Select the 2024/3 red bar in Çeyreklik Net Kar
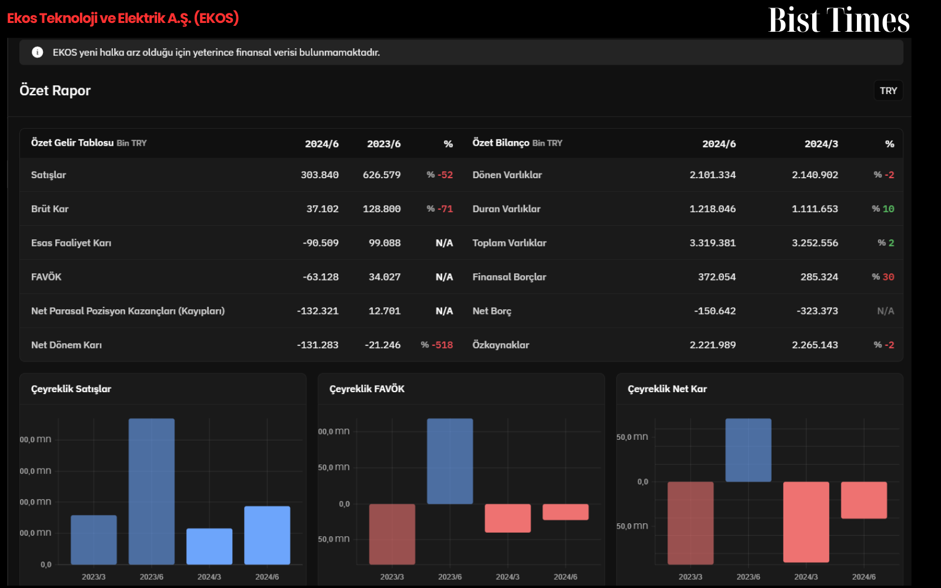 [806, 522]
